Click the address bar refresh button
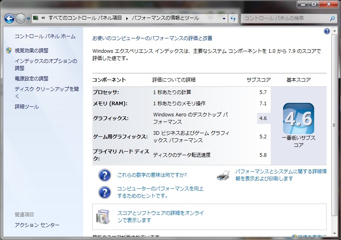 pos(233,18)
